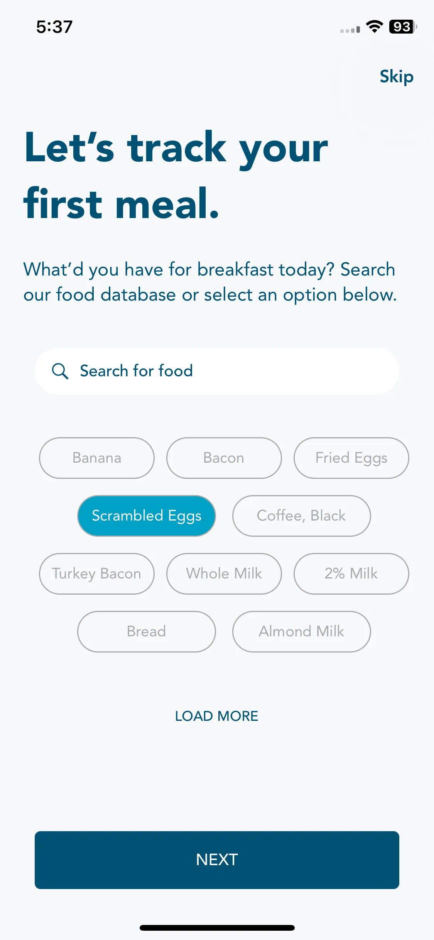Tap the magnifying glass search icon
Screen dimensions: 434x940
[x=60, y=371]
